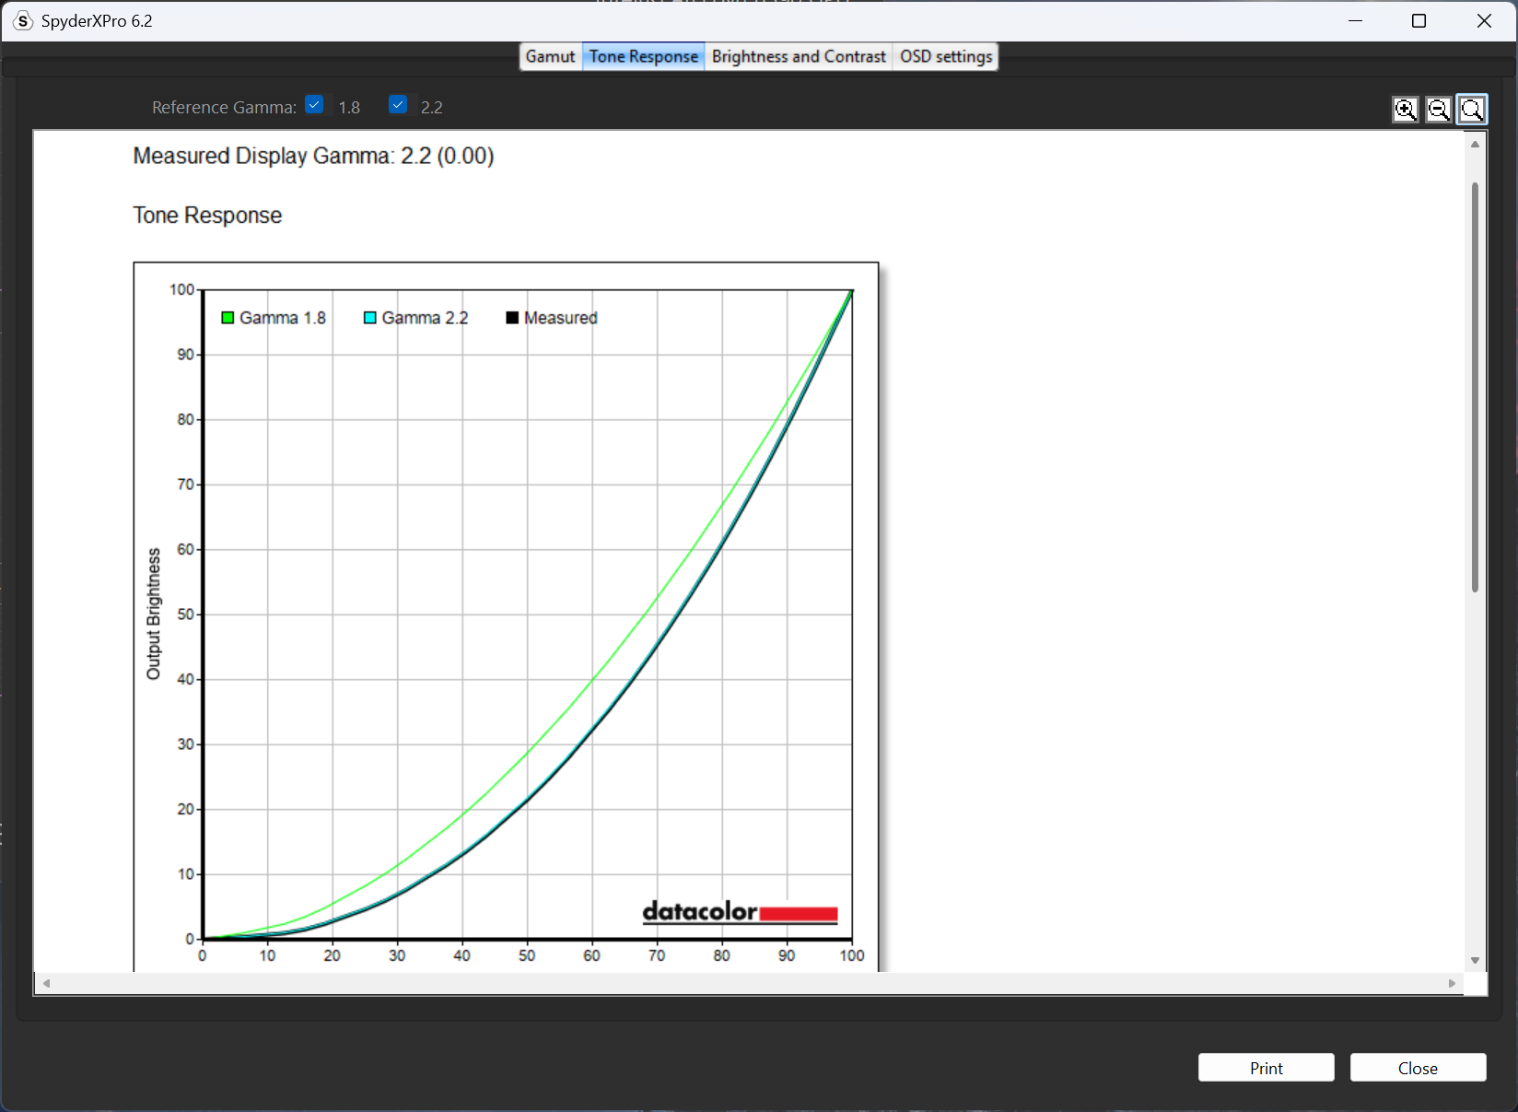Viewport: 1518px width, 1112px height.
Task: Click the SpyderXPro app icon in title bar
Action: coord(23,20)
